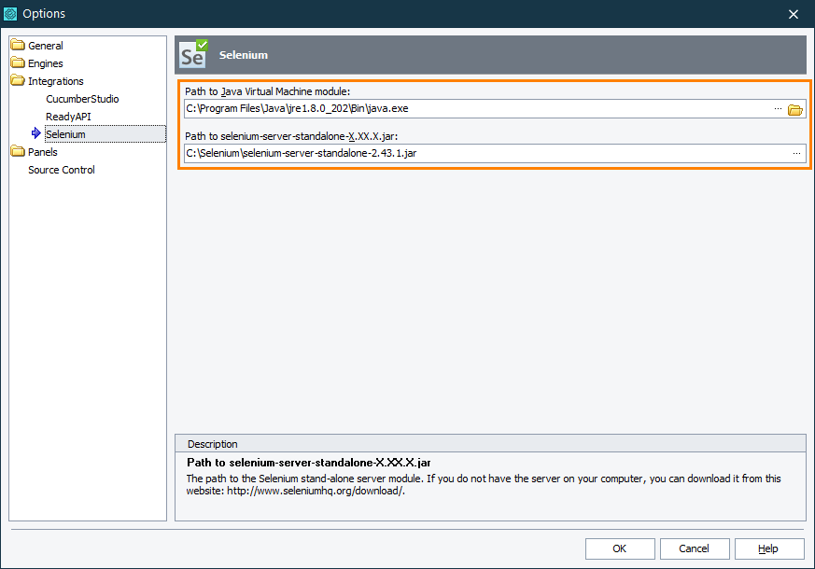Click the Options title bar icon

(12, 13)
